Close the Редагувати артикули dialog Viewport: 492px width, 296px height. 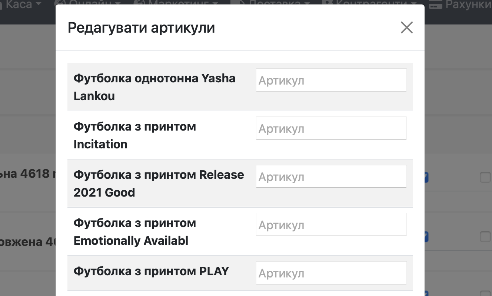[x=406, y=28]
